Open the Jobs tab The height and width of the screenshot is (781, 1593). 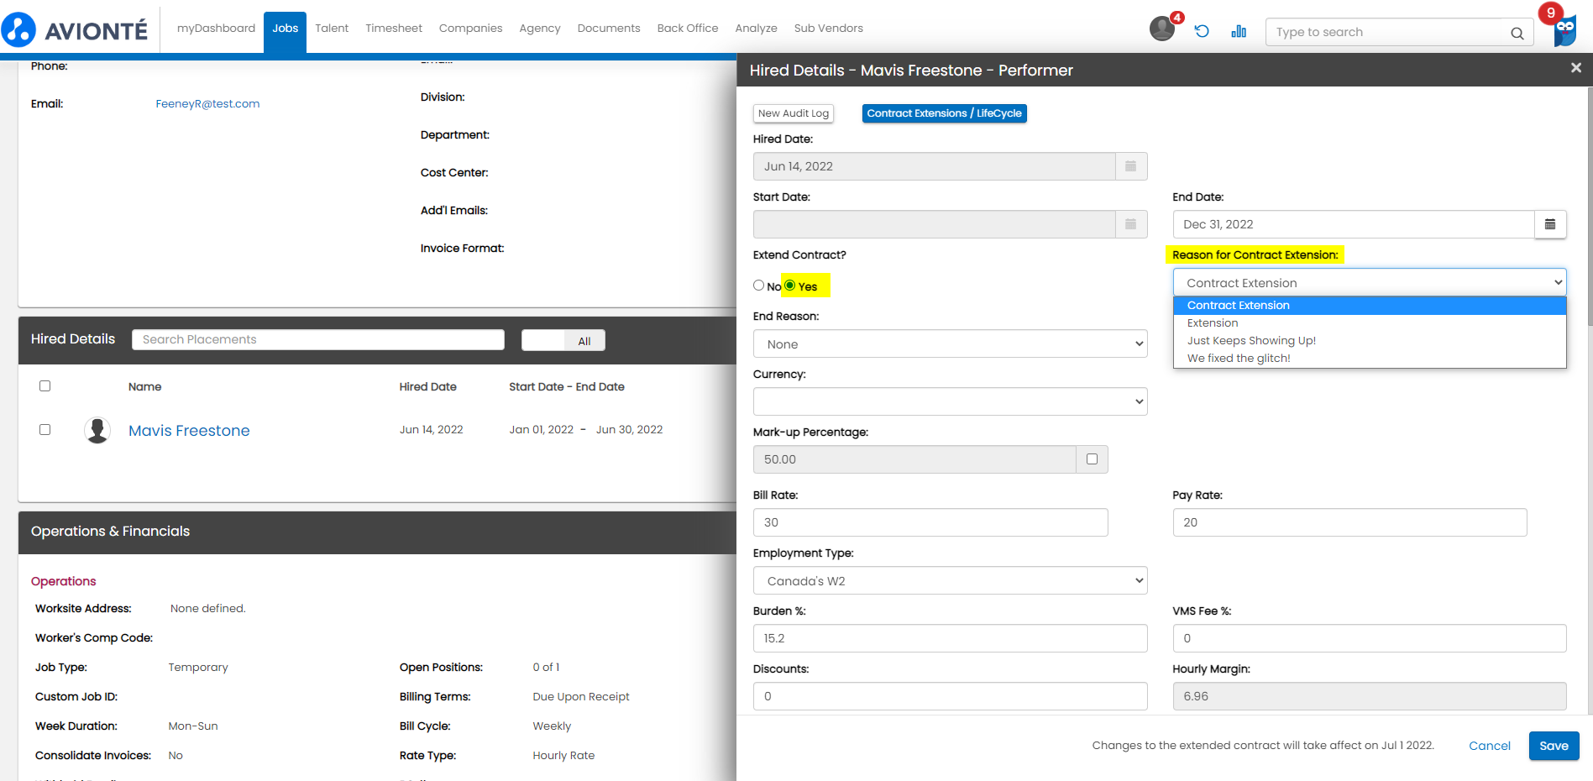coord(285,29)
